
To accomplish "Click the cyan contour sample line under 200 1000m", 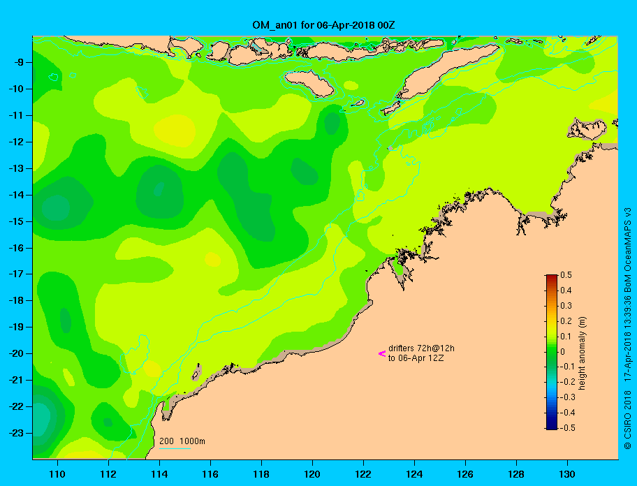I will tap(175, 448).
